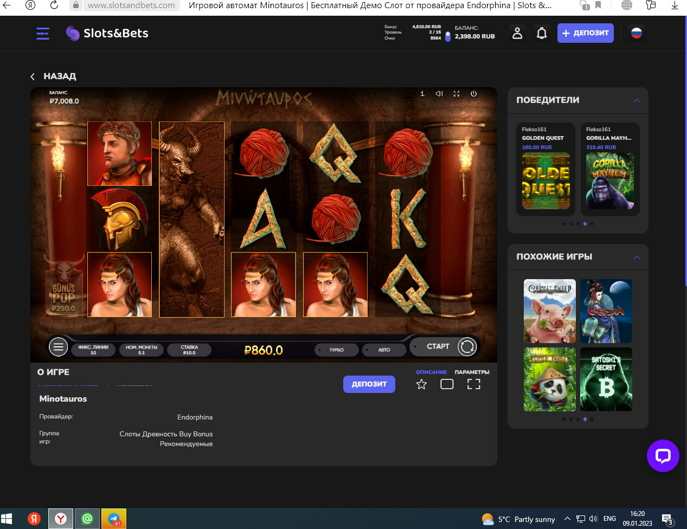Viewport: 687px width, 529px height.
Task: Mute the game sound
Action: pyautogui.click(x=439, y=94)
